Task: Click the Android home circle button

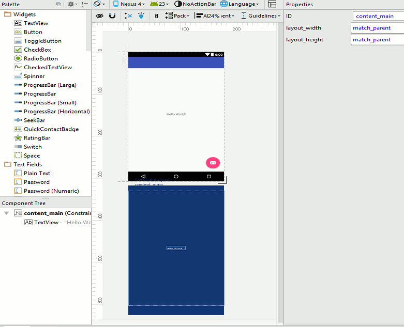Action: point(176,177)
